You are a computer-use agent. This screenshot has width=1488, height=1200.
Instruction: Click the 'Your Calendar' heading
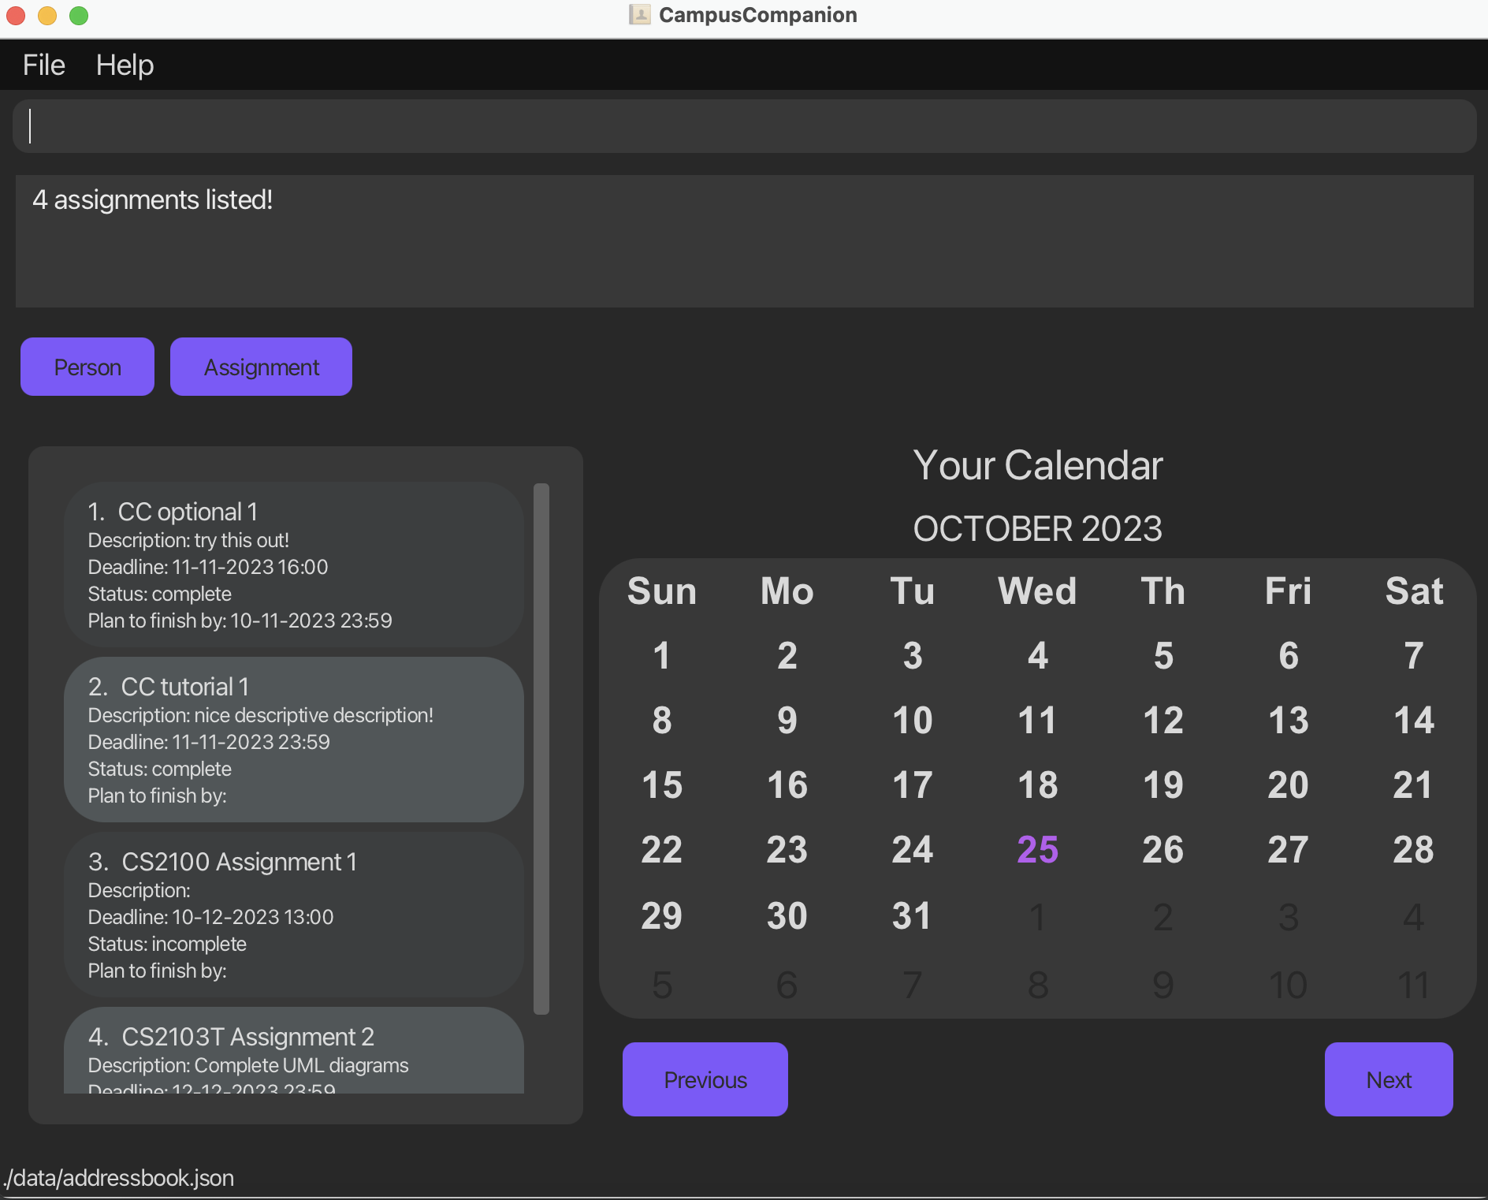pos(1037,465)
